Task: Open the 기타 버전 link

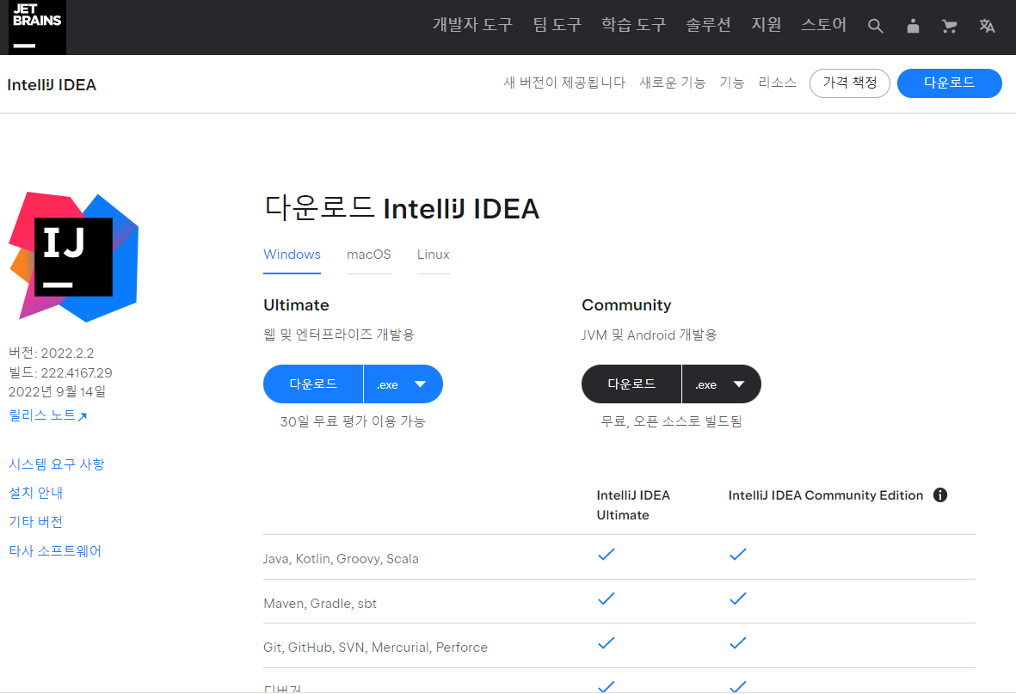Action: pyautogui.click(x=35, y=522)
